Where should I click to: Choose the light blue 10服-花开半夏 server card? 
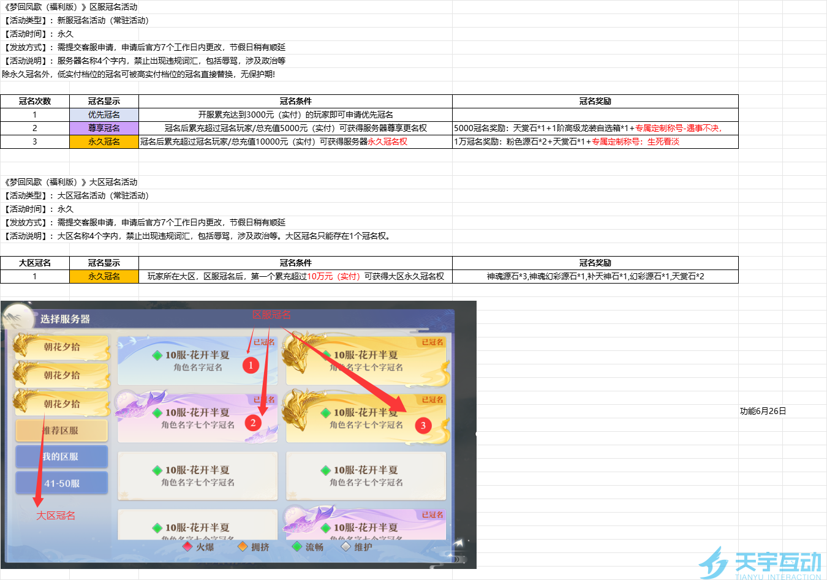click(197, 361)
